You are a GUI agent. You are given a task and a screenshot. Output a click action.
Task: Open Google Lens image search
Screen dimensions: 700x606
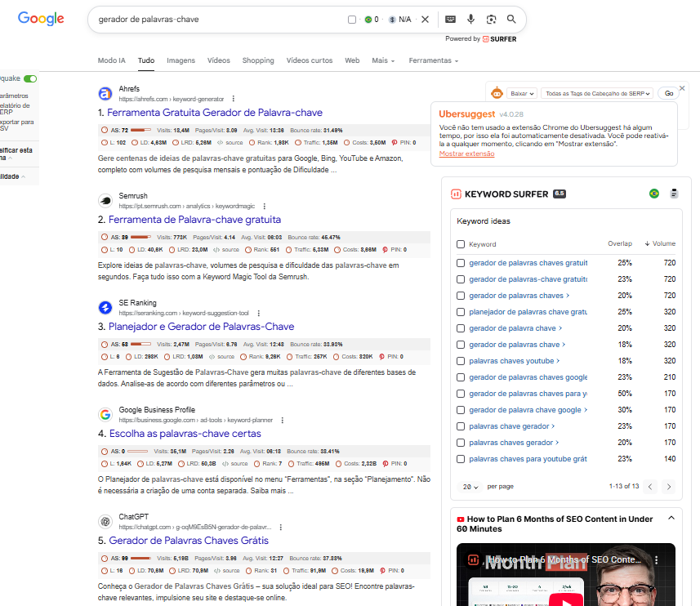click(491, 20)
